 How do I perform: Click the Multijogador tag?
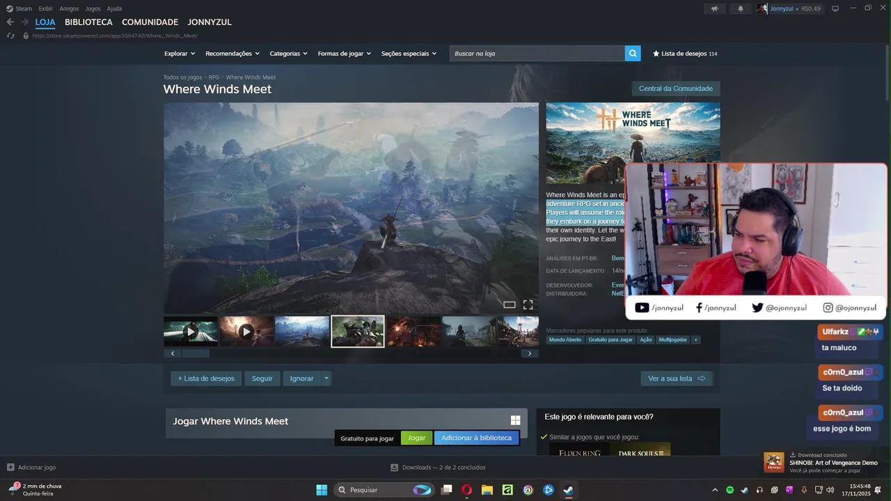click(x=673, y=340)
